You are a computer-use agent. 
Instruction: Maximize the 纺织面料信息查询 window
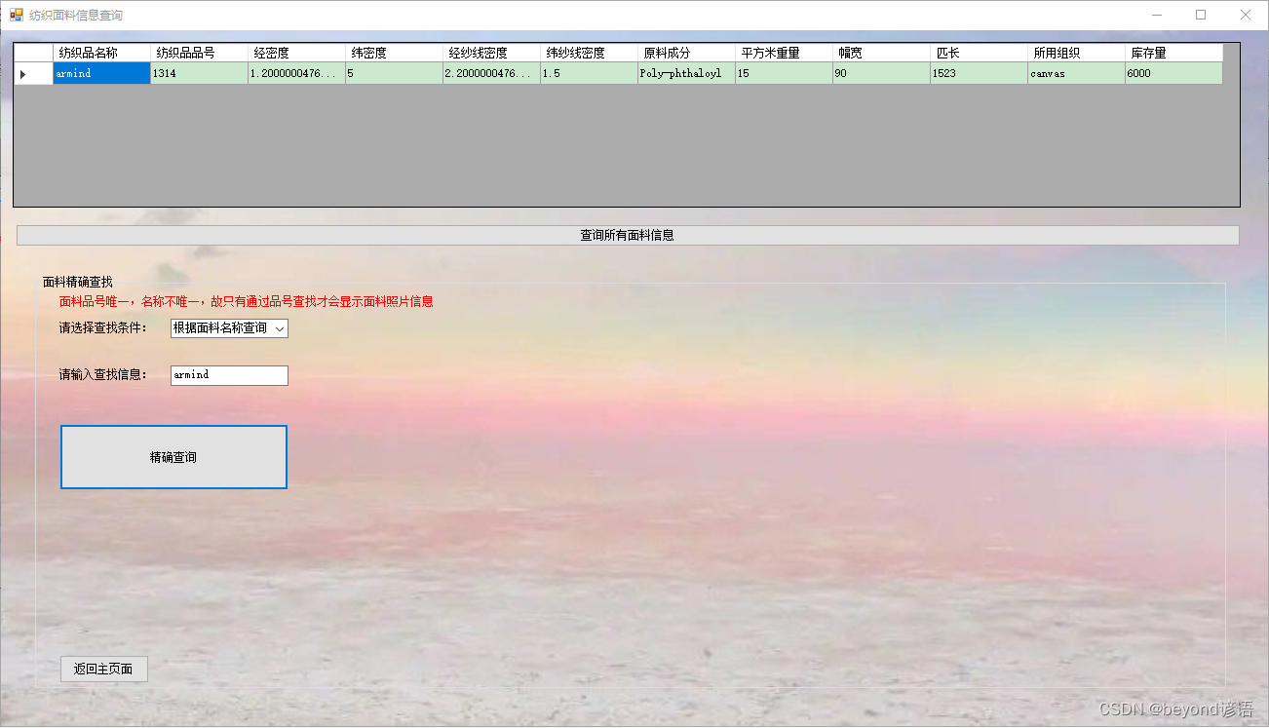coord(1201,16)
